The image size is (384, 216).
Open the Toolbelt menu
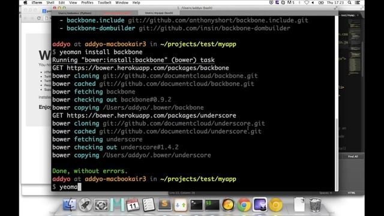(104, 2)
